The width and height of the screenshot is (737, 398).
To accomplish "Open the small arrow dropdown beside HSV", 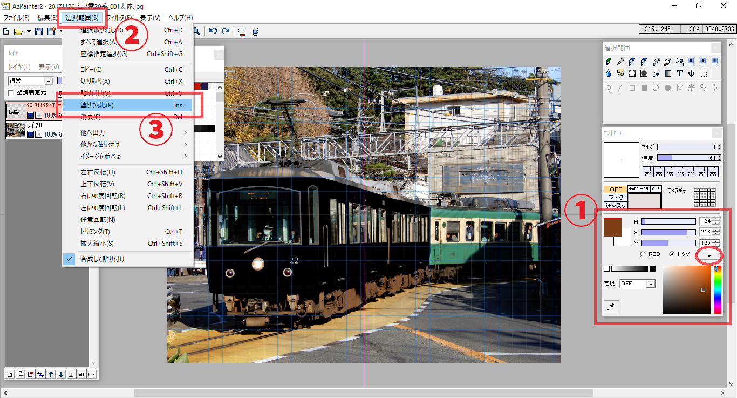I will (709, 255).
